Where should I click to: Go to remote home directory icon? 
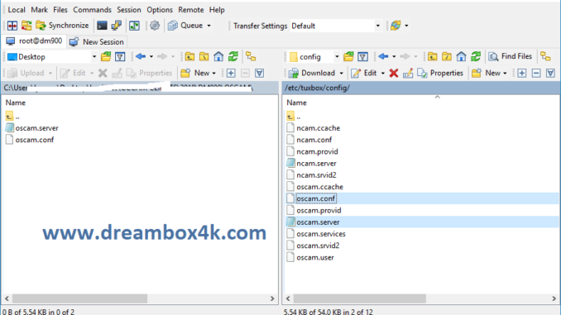[x=461, y=56]
